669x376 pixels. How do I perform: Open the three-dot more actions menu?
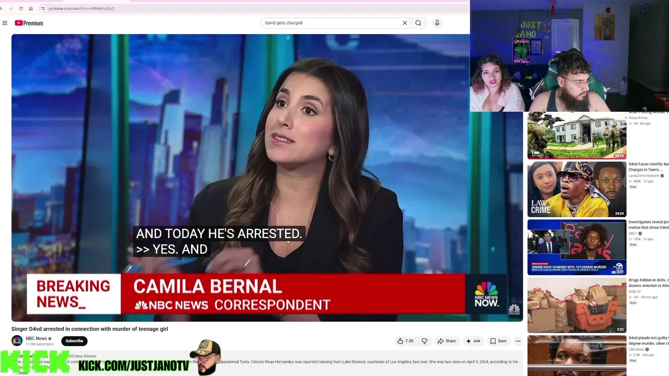point(518,341)
